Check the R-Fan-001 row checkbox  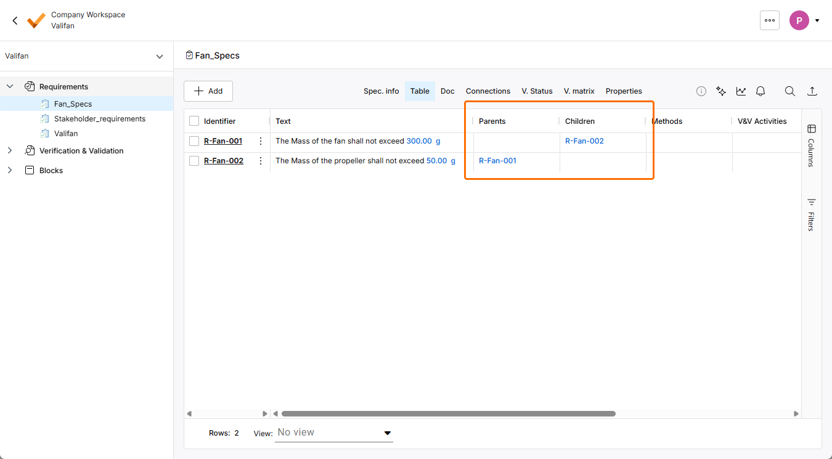(x=194, y=141)
